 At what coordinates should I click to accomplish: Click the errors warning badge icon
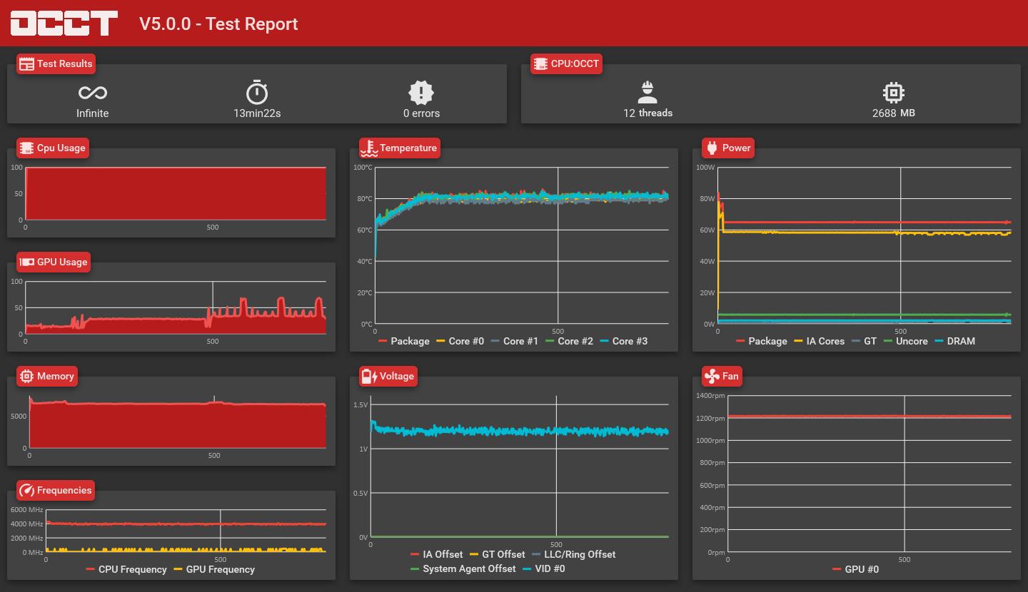click(x=421, y=93)
